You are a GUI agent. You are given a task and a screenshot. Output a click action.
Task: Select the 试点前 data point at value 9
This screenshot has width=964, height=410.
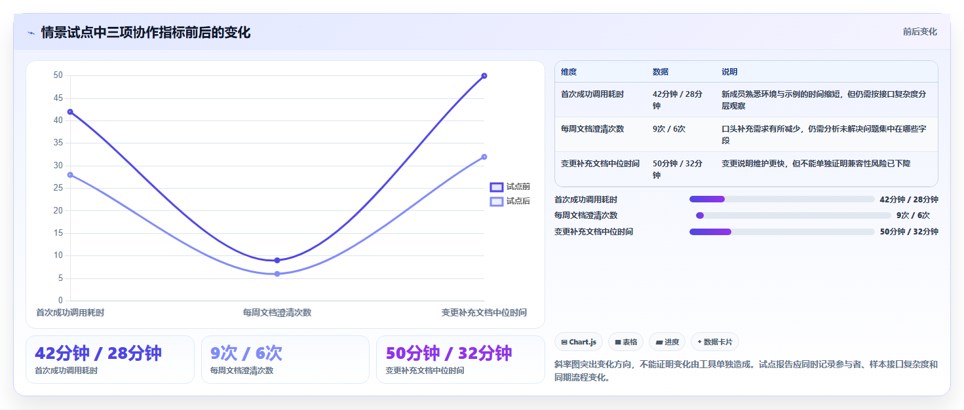pyautogui.click(x=277, y=261)
